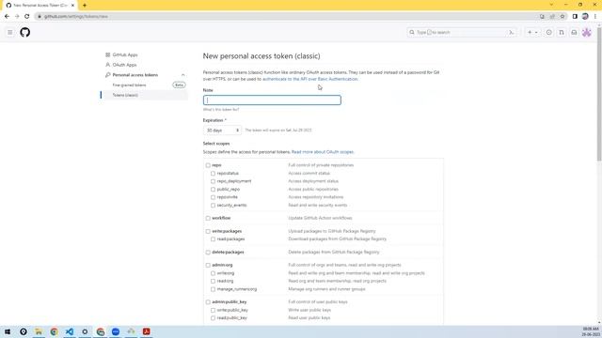
Task: Check the read:org scope
Action: click(214, 282)
